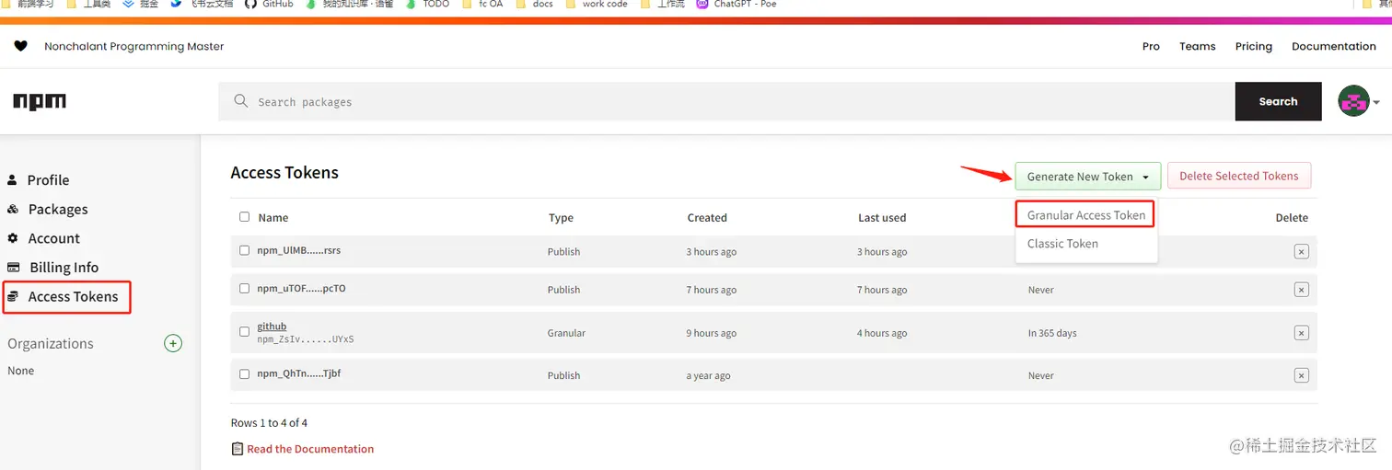Viewport: 1392px width, 470px height.
Task: Click the Type column header
Action: click(561, 218)
